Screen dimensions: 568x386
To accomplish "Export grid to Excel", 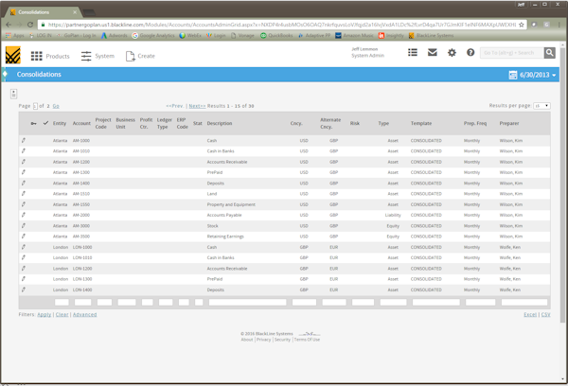I will pos(530,315).
